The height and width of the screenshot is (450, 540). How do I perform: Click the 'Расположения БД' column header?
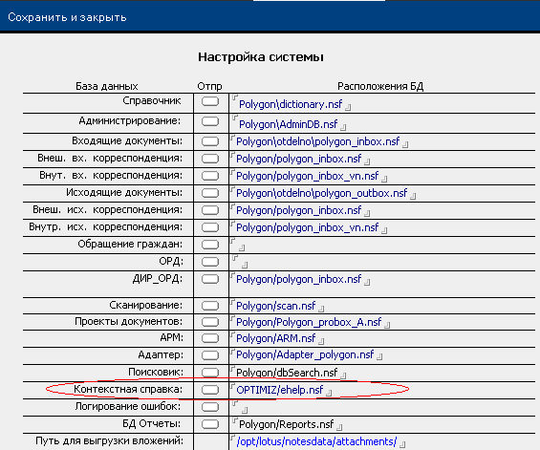click(x=380, y=86)
